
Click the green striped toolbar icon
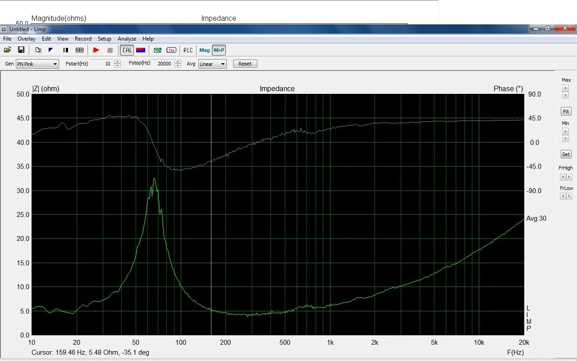158,50
